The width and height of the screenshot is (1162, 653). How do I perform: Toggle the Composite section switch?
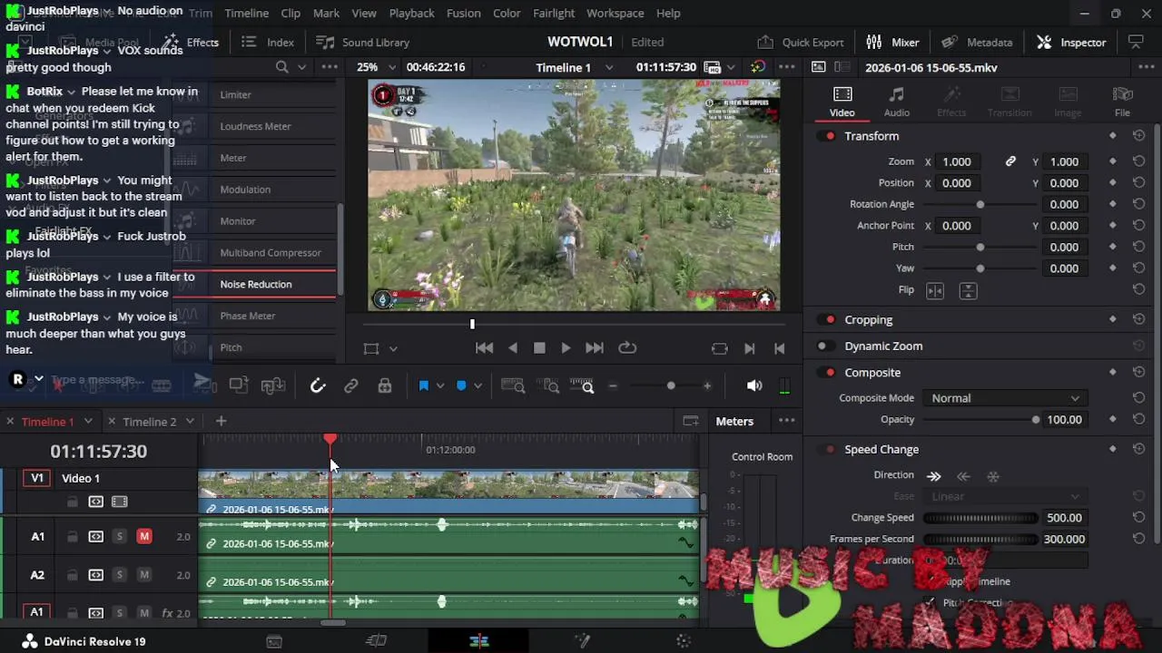point(827,373)
